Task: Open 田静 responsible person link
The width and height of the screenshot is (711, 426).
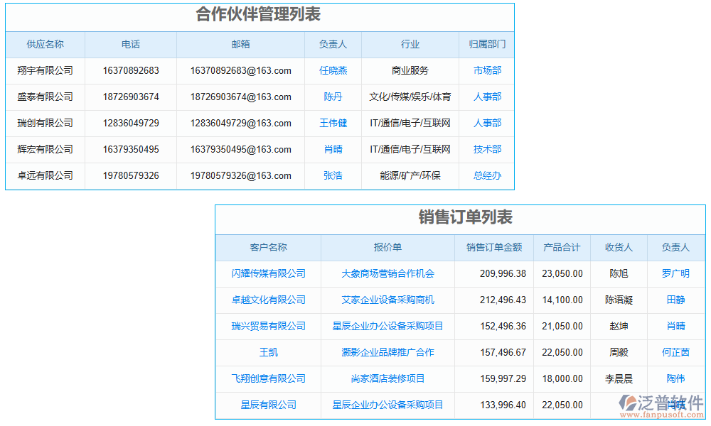Action: point(678,300)
